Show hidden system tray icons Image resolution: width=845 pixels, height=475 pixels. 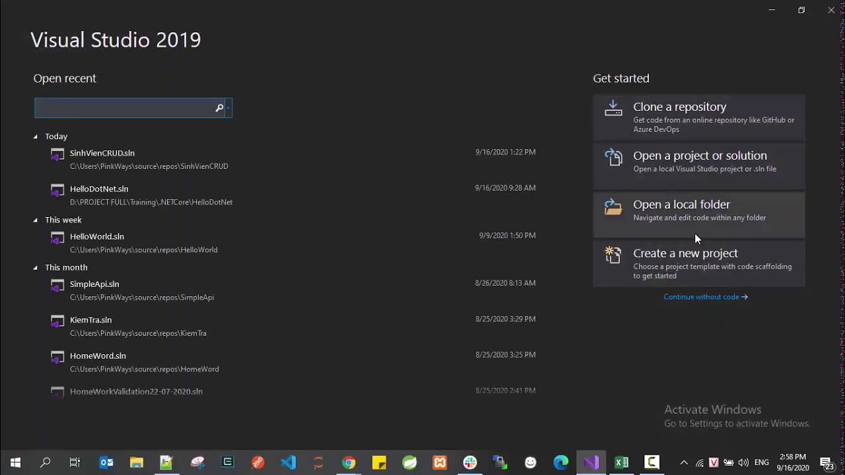tap(684, 462)
